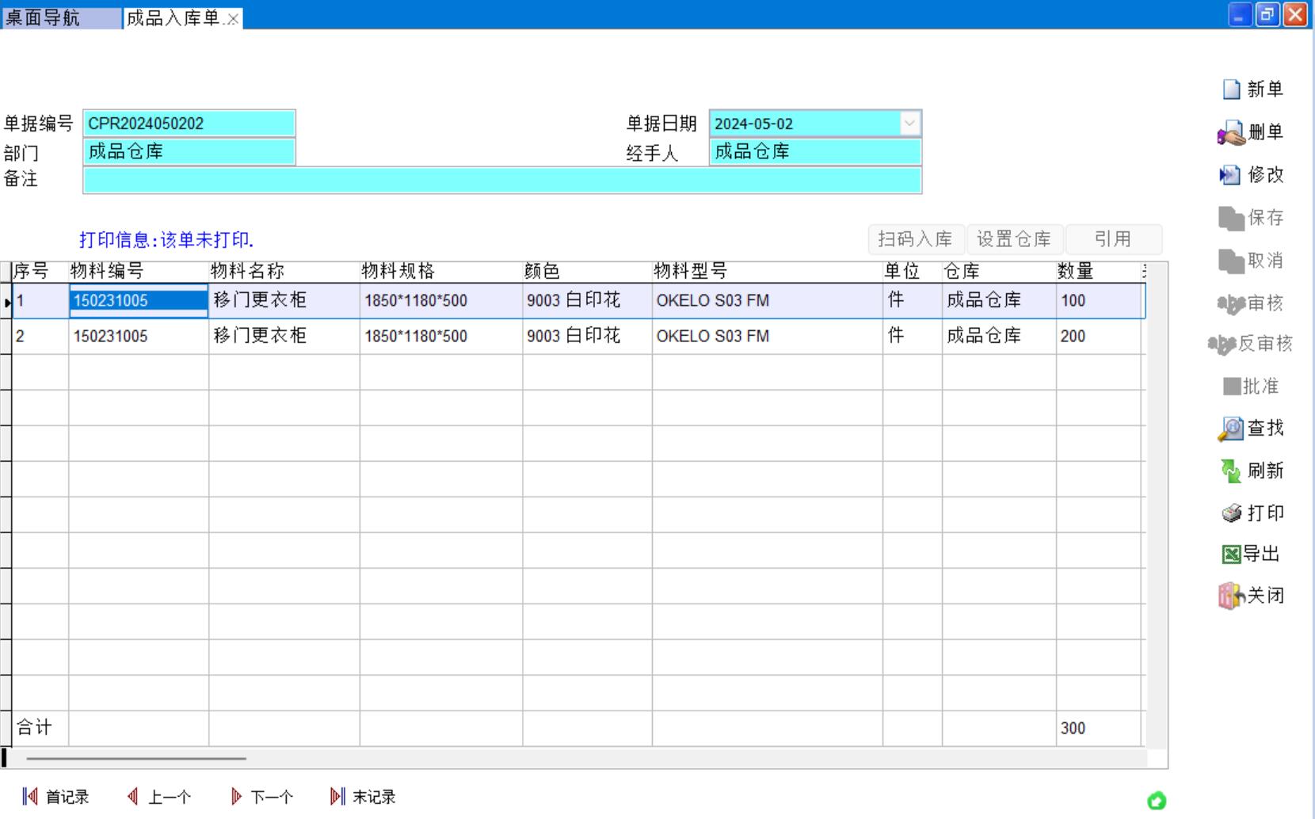Click the Modify (修改) icon
This screenshot has width=1315, height=819.
click(x=1230, y=175)
